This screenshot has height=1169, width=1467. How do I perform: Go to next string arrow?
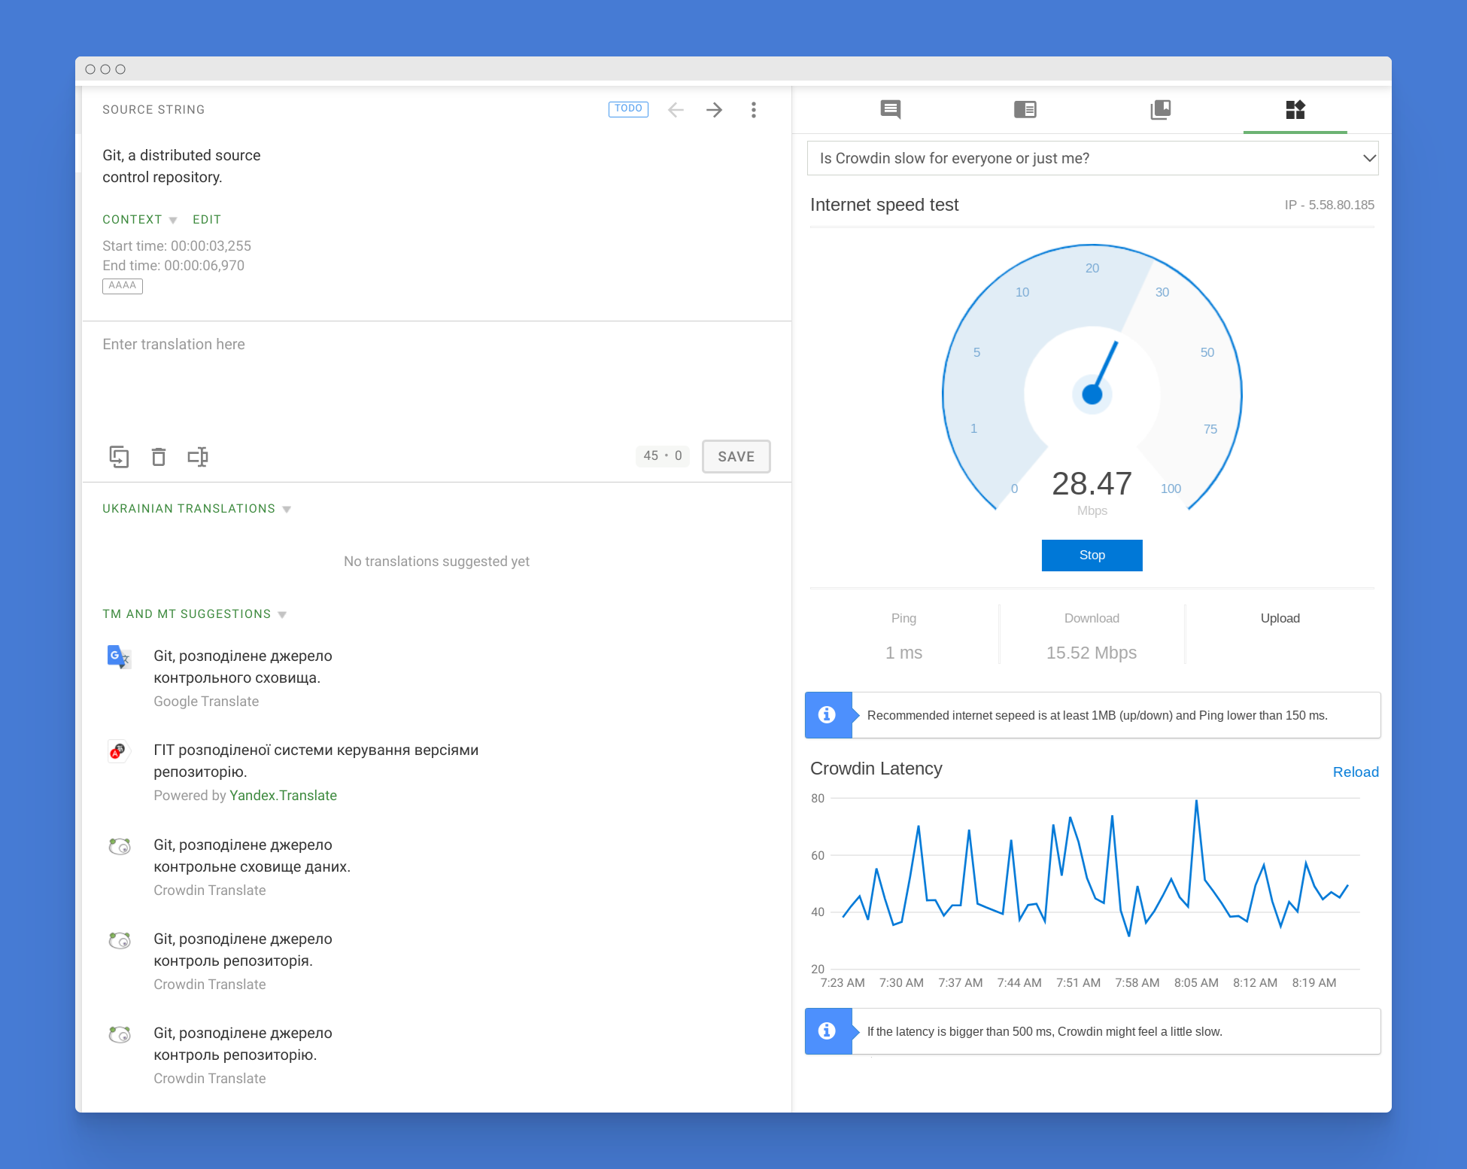714,110
